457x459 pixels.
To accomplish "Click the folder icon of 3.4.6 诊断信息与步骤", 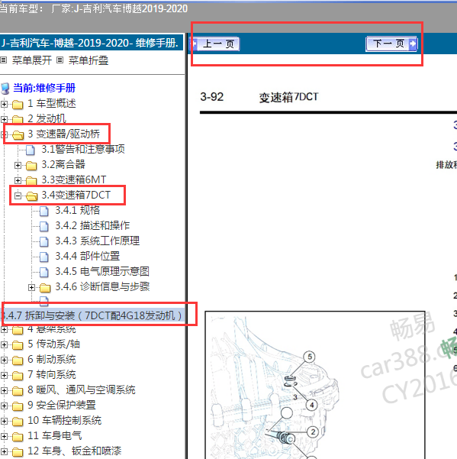I will pyautogui.click(x=45, y=287).
